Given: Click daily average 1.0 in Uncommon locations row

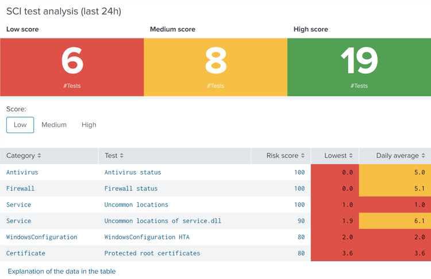Looking at the screenshot, I should (x=395, y=205).
